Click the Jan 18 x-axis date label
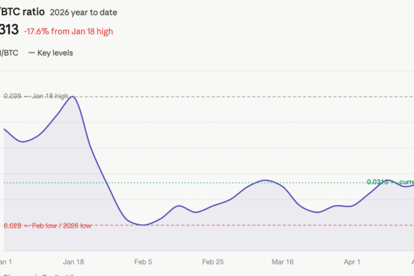The image size is (414, 276). [x=72, y=262]
